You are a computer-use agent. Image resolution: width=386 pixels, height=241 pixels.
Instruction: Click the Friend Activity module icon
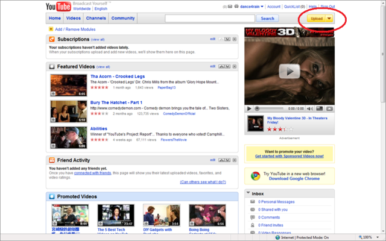[52, 160]
